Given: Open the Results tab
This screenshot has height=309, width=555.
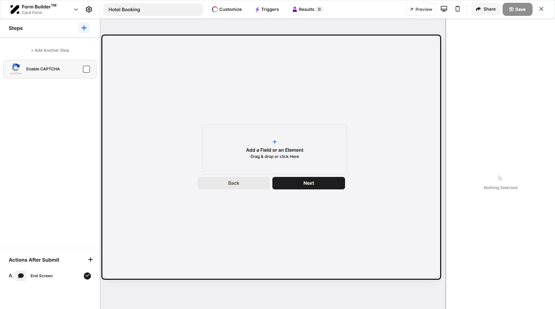Looking at the screenshot, I should [x=307, y=9].
